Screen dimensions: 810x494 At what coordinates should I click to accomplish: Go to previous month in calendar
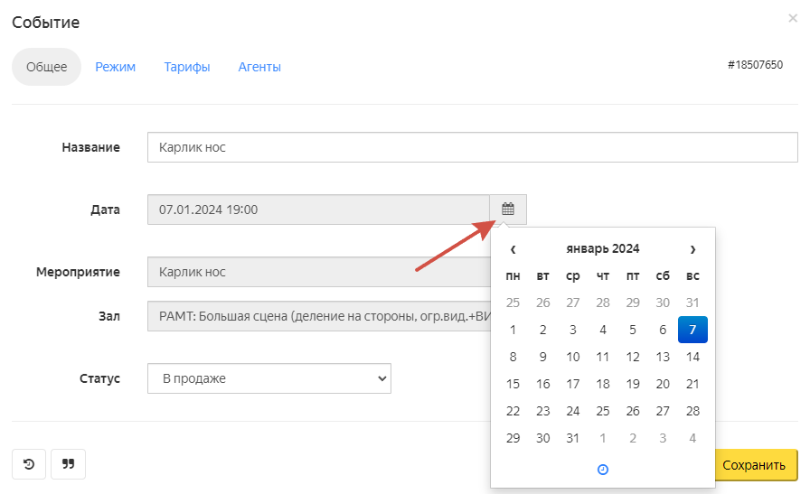point(513,249)
